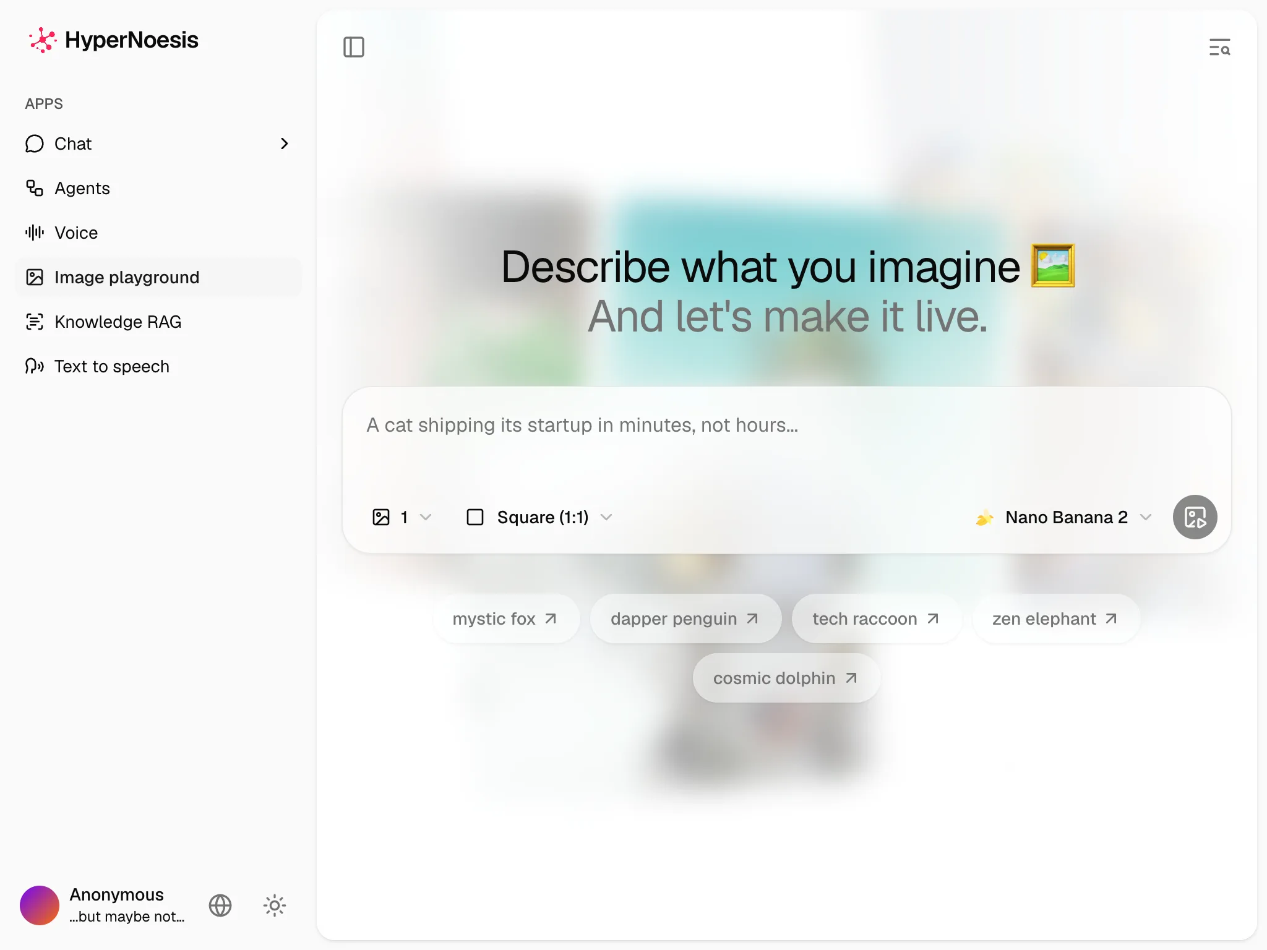The height and width of the screenshot is (950, 1267).
Task: Choose the zen elephant suggestion
Action: tap(1055, 618)
